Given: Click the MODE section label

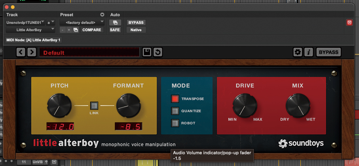Looking at the screenshot, I should [181, 86].
